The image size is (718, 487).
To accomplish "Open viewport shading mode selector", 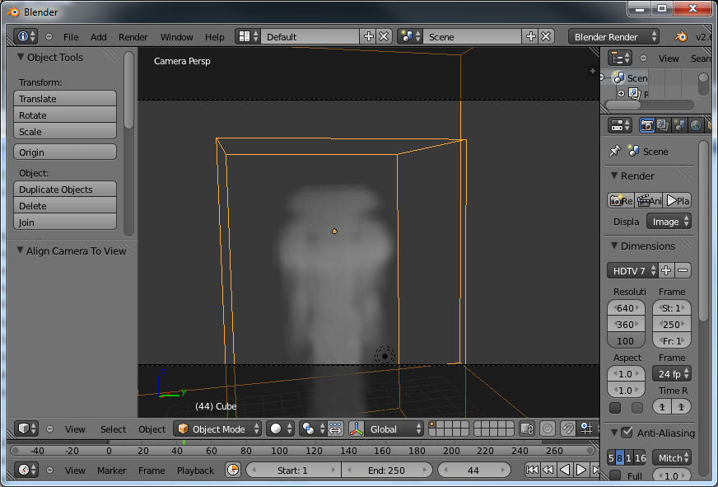I will click(281, 428).
